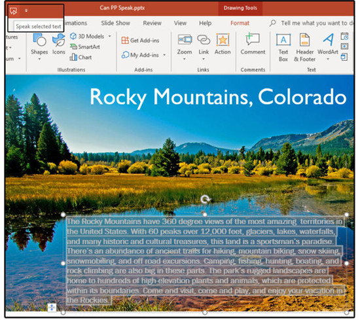Add a new Comment
This screenshot has height=320, width=360.
[x=253, y=44]
